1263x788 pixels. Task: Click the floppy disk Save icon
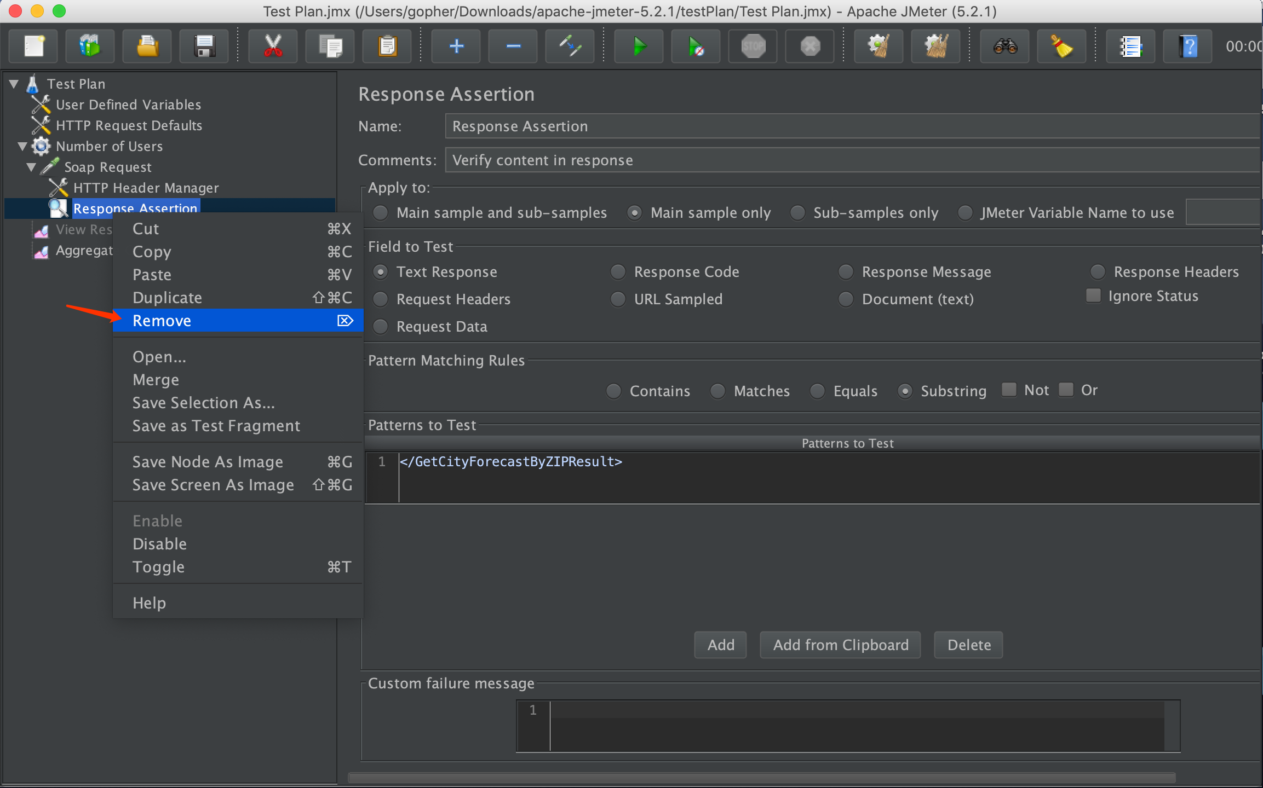tap(204, 47)
